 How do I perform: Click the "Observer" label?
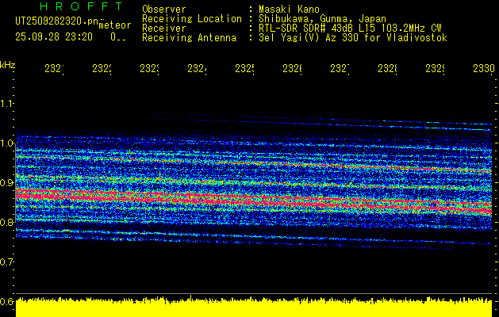click(x=164, y=9)
